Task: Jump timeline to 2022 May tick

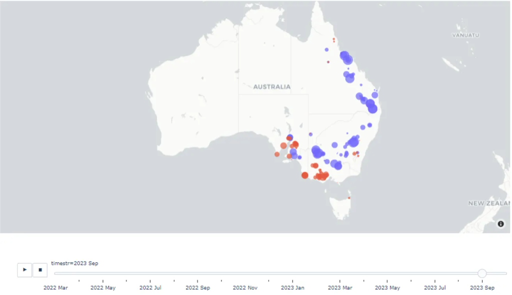Action: point(102,273)
